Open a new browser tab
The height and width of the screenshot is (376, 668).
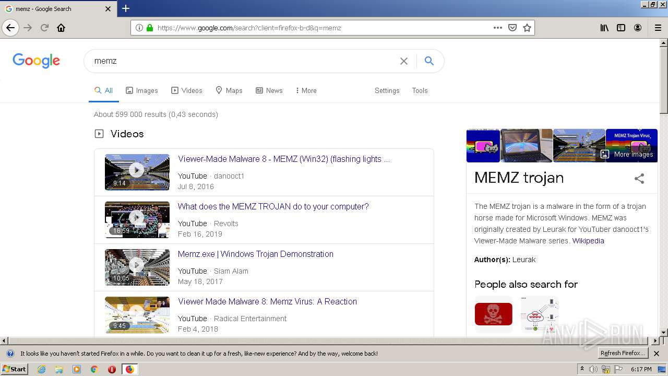126,8
